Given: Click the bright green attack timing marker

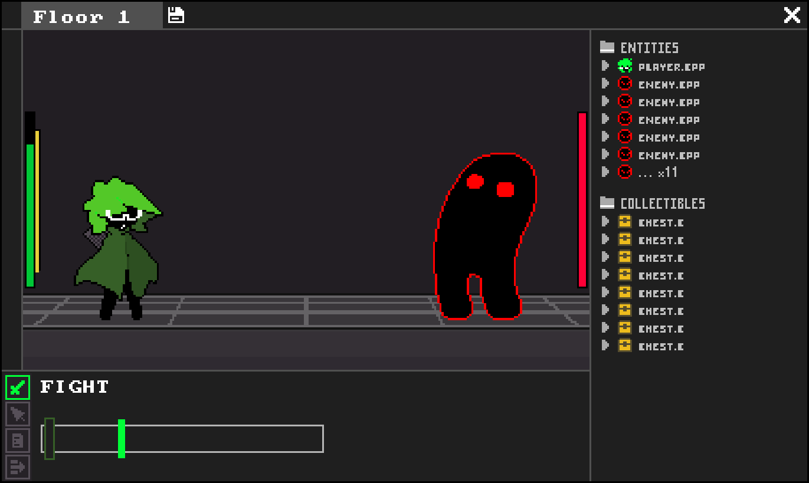Looking at the screenshot, I should pyautogui.click(x=122, y=438).
